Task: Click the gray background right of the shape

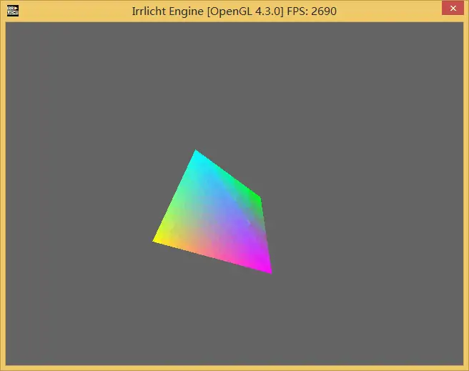Action: [372, 214]
